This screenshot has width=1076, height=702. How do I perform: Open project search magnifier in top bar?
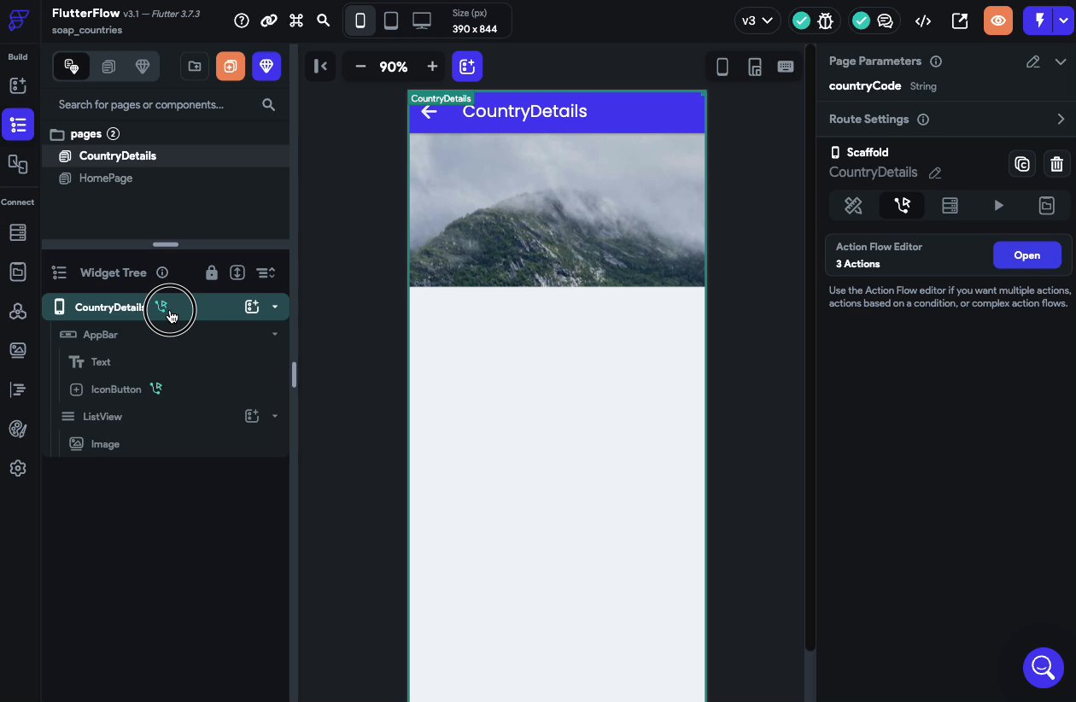click(323, 20)
